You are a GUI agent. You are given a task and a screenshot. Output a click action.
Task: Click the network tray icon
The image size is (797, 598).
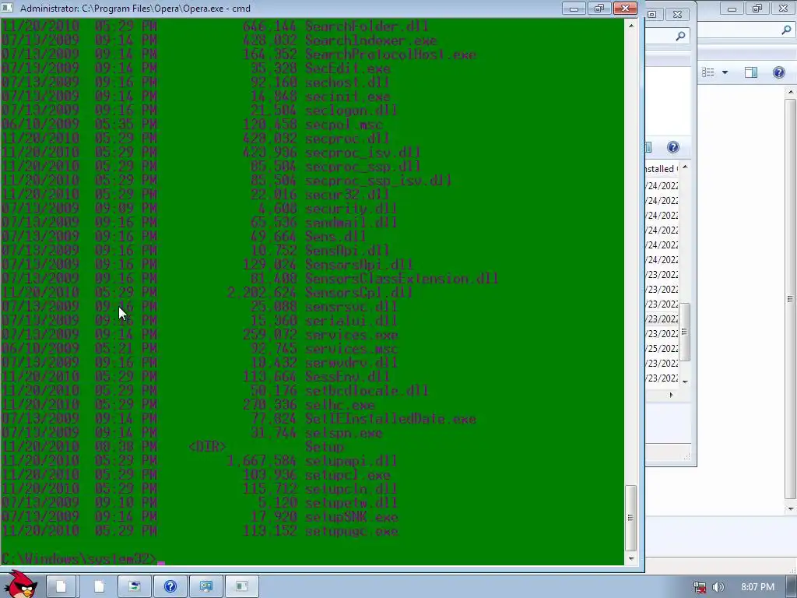(700, 587)
